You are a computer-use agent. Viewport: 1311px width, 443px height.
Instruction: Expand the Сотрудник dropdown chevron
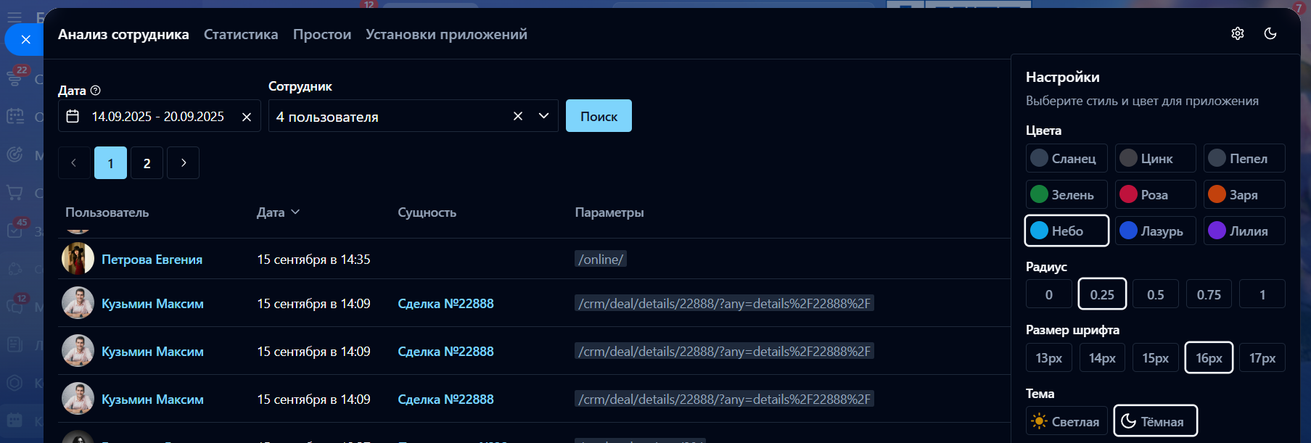point(543,116)
